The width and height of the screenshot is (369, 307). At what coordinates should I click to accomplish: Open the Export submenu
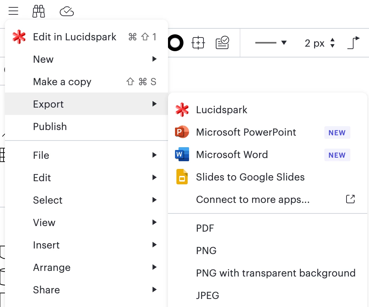(86, 104)
